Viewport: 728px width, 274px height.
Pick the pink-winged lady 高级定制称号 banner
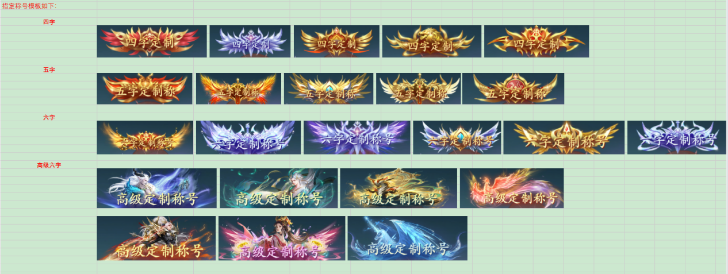pos(282,238)
